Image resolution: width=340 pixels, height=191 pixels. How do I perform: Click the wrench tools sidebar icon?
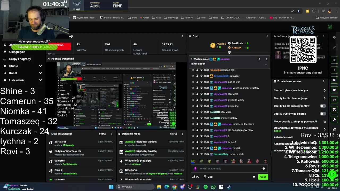(334, 120)
